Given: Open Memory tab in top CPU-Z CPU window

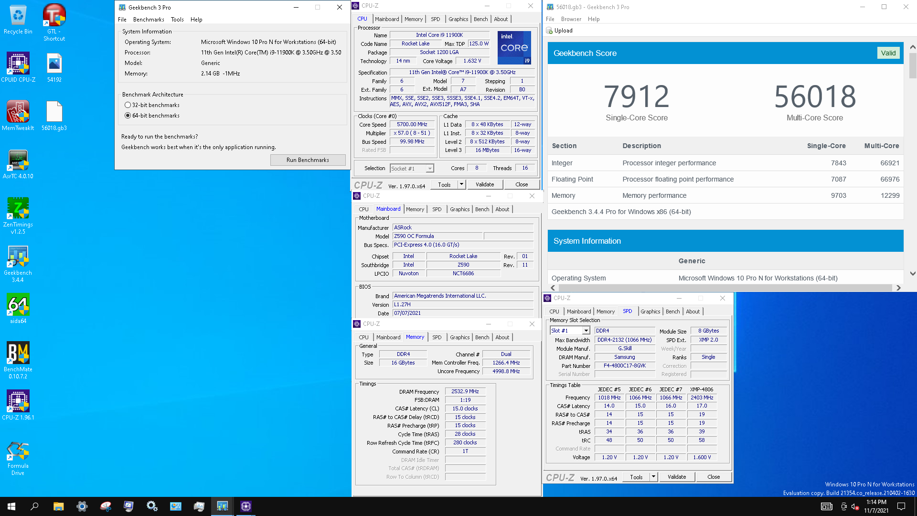Looking at the screenshot, I should (414, 19).
